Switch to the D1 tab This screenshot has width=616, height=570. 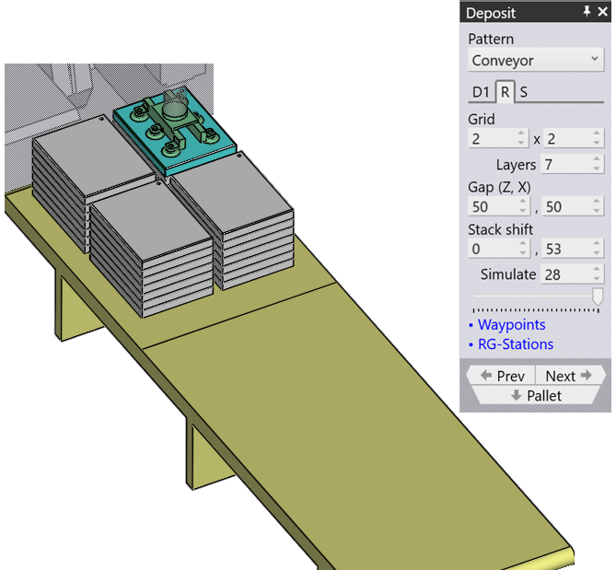click(x=481, y=92)
